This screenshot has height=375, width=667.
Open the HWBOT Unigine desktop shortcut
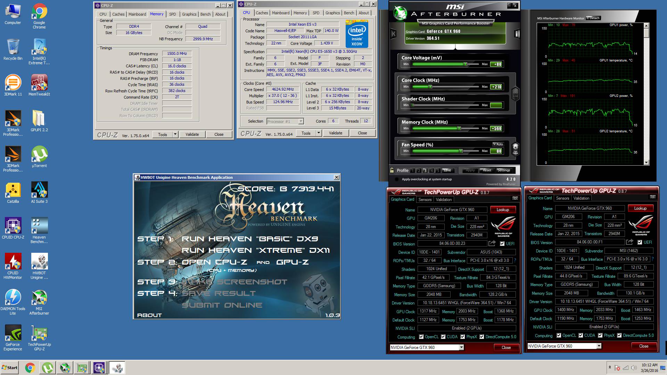[x=39, y=267]
